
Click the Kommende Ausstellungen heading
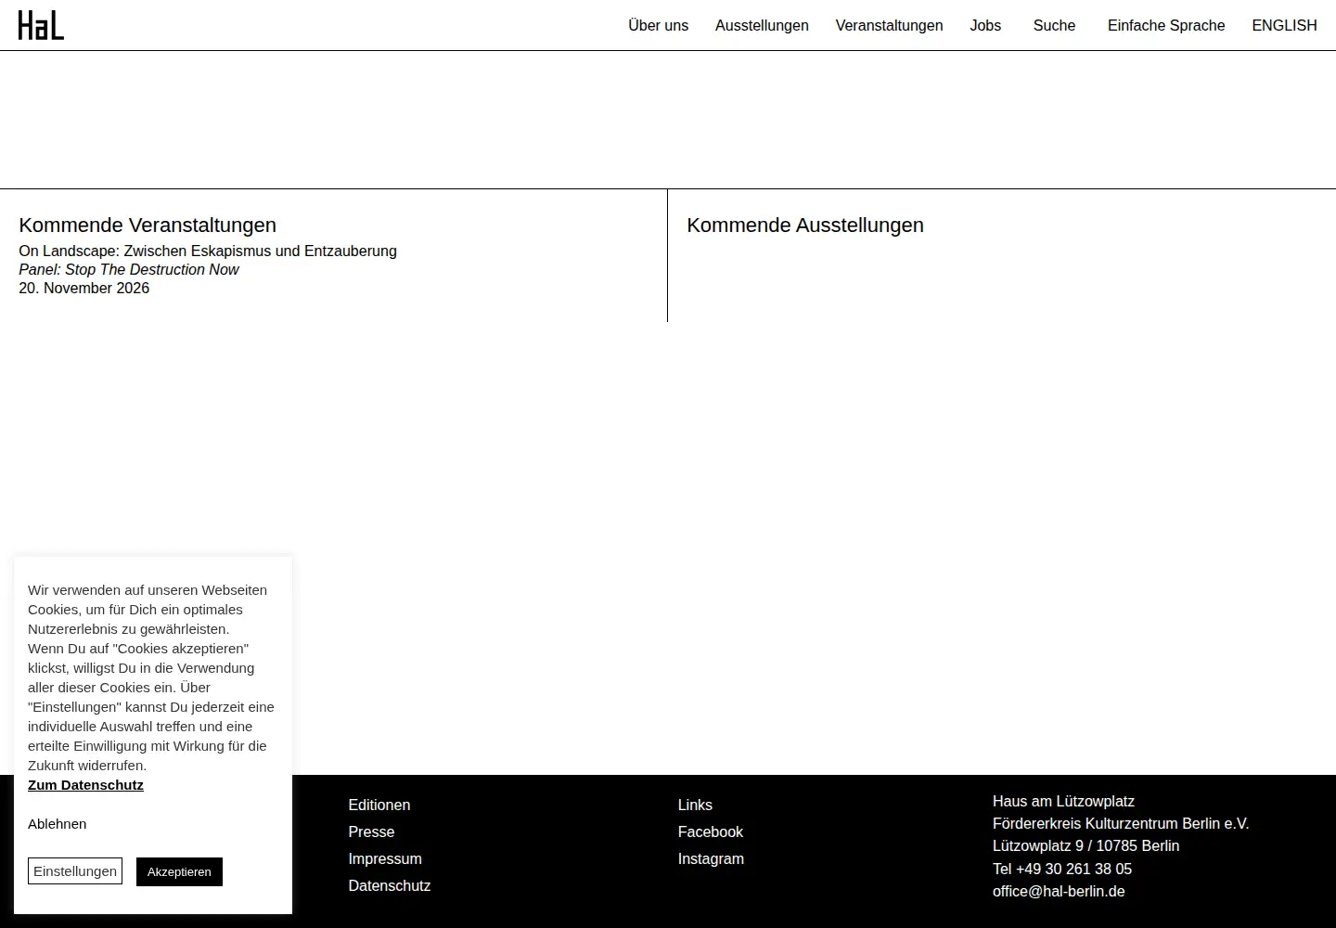click(x=805, y=226)
